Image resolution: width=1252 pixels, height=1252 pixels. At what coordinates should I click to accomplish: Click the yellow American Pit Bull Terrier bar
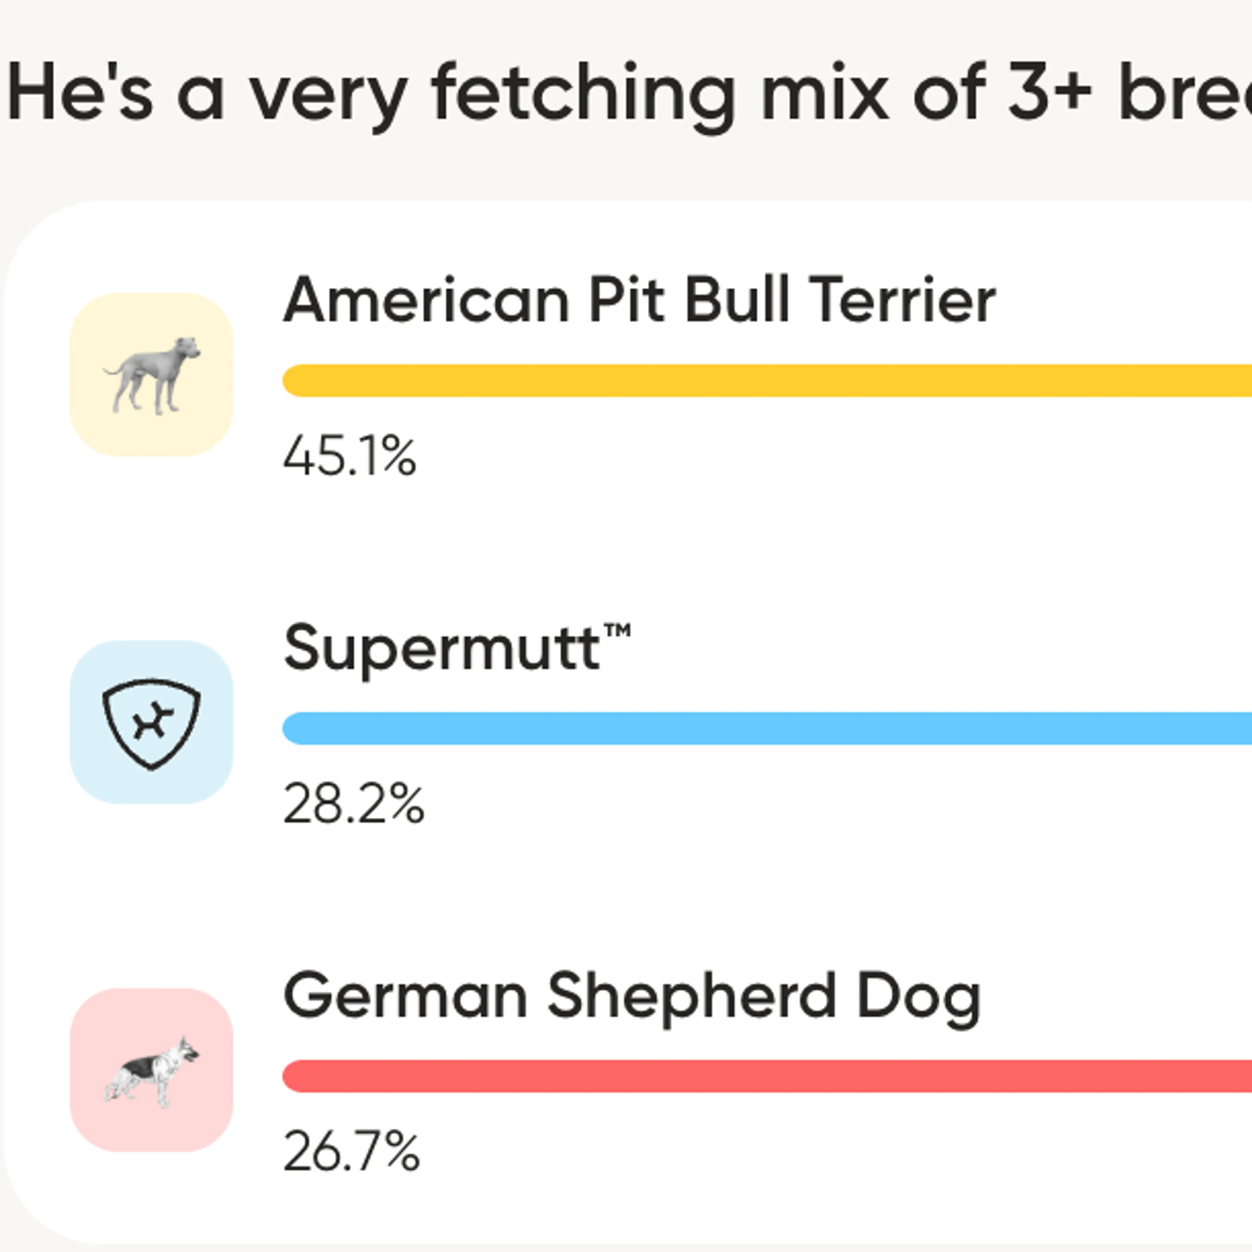765,380
